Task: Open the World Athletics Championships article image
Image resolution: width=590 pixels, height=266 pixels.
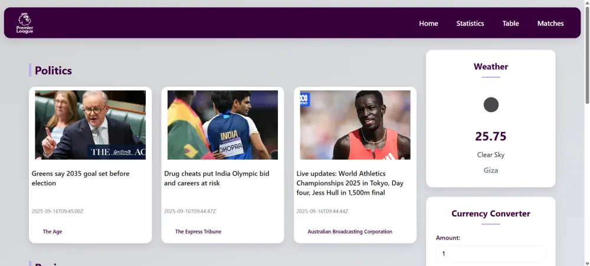Action: [x=355, y=125]
